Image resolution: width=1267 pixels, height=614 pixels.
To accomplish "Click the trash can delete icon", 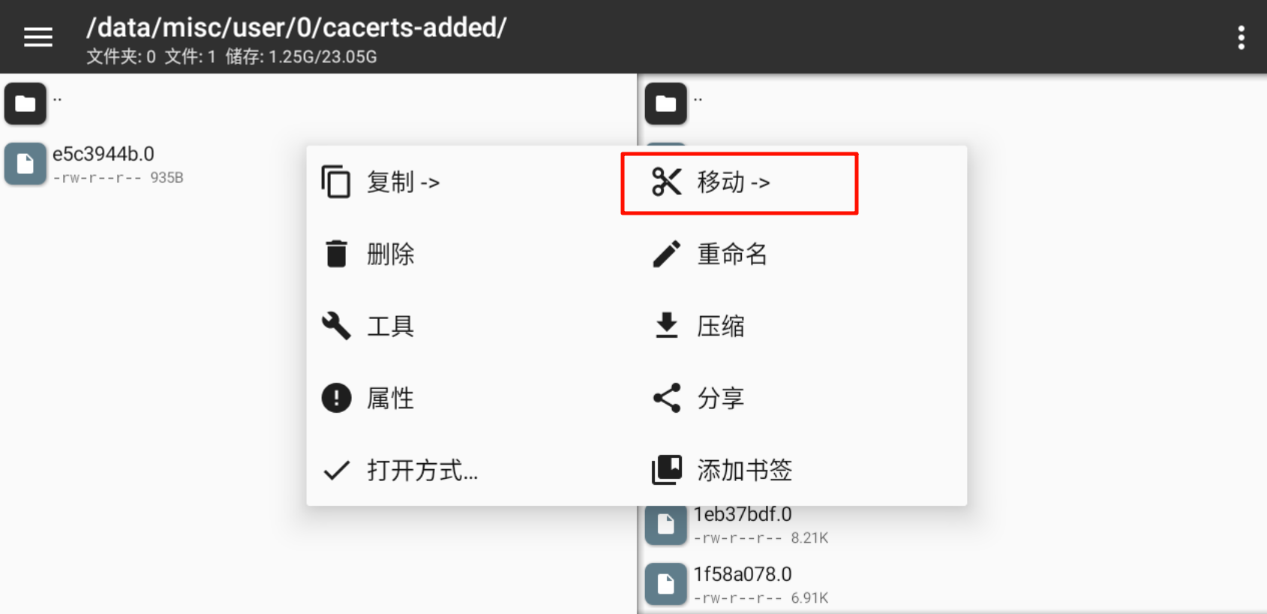I will point(336,254).
